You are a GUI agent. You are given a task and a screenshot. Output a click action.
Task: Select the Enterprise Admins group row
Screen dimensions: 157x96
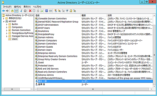(x=94, y=53)
